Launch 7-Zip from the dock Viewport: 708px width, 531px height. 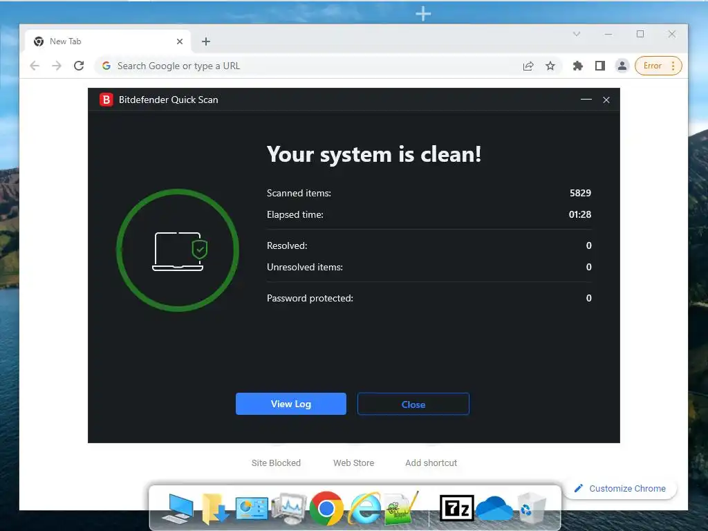coord(456,508)
